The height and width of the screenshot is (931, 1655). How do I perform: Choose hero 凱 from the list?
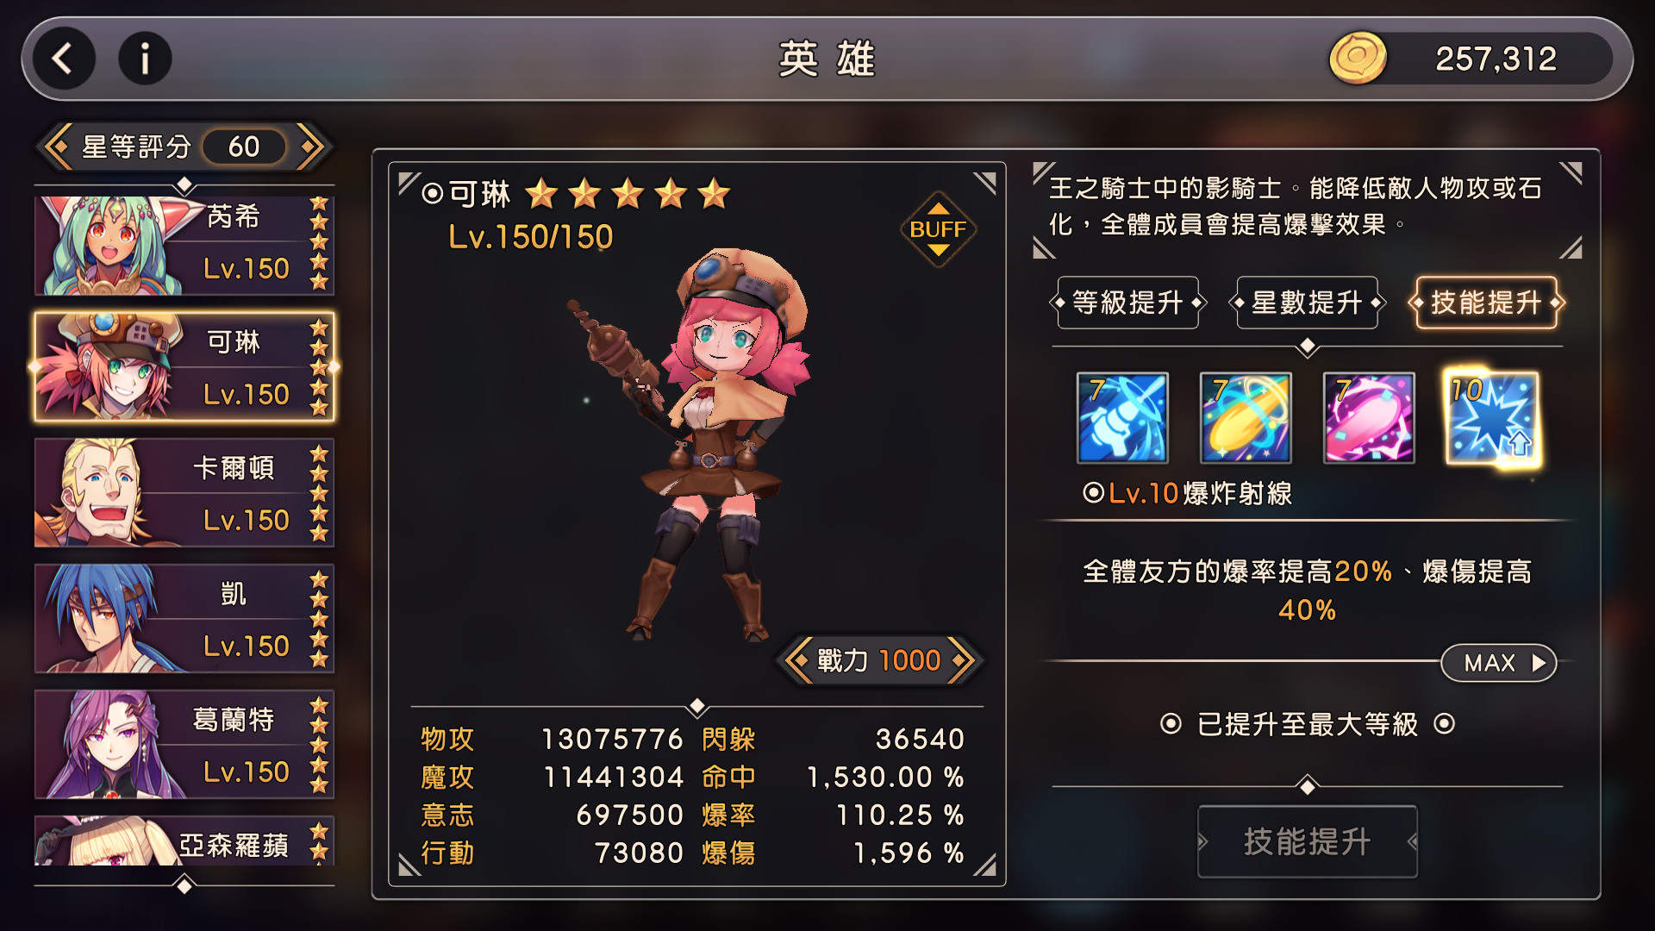tap(184, 618)
